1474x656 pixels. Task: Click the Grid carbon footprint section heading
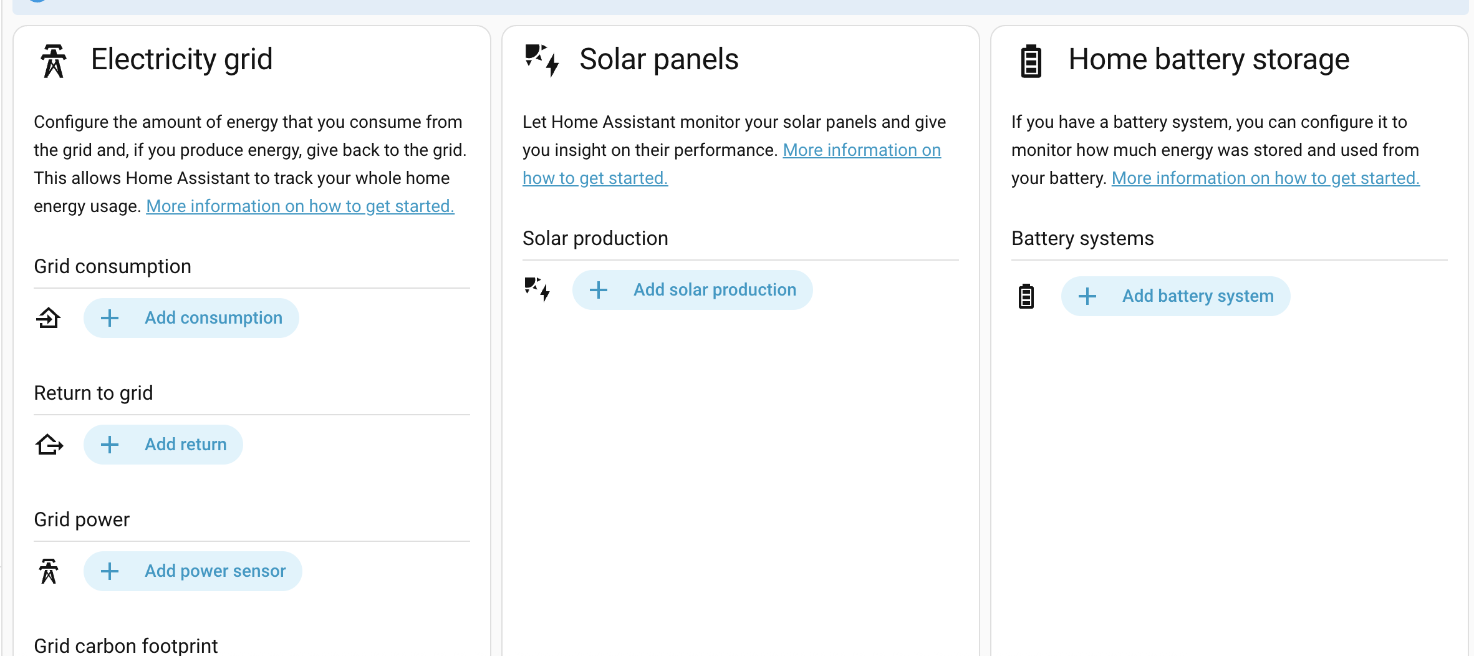tap(126, 645)
